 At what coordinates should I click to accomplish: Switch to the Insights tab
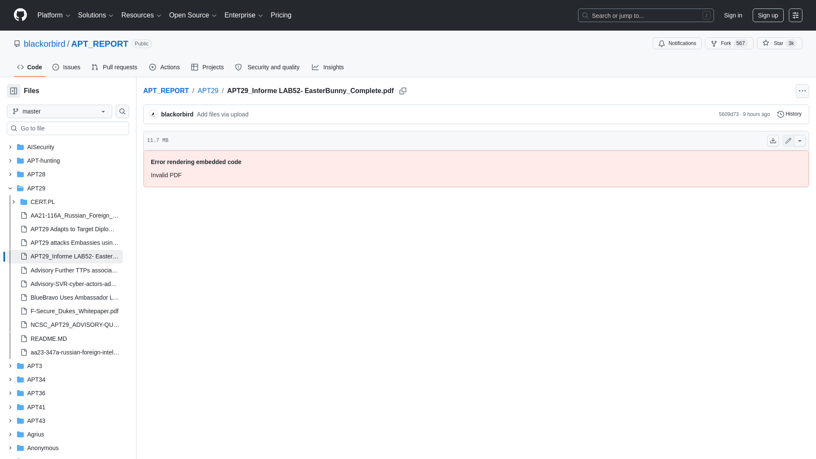point(328,67)
